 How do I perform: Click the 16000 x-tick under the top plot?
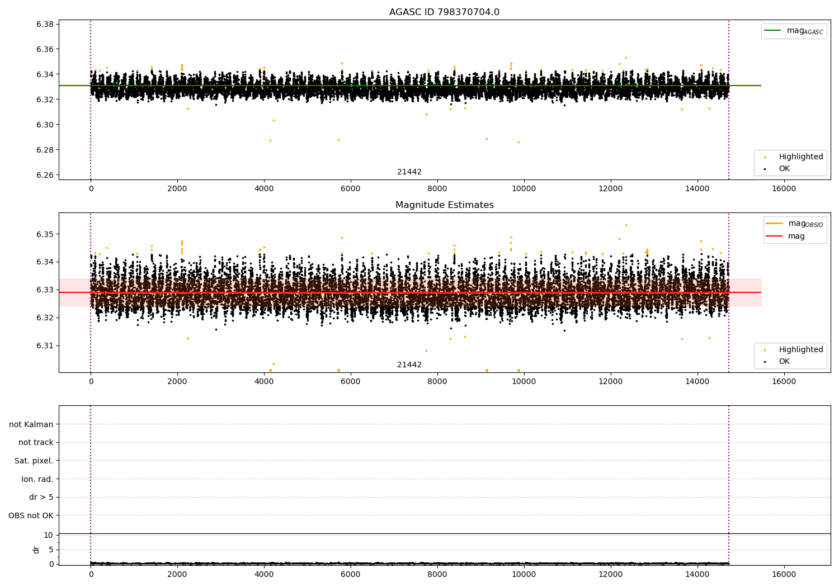tap(784, 189)
